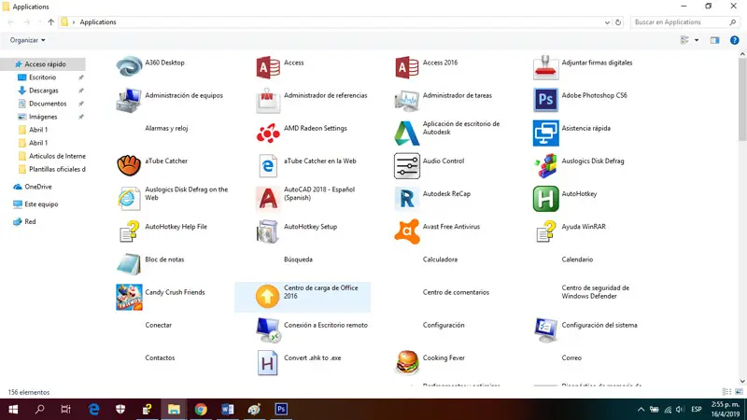
Task: Select the Audio Control icon
Action: 407,166
